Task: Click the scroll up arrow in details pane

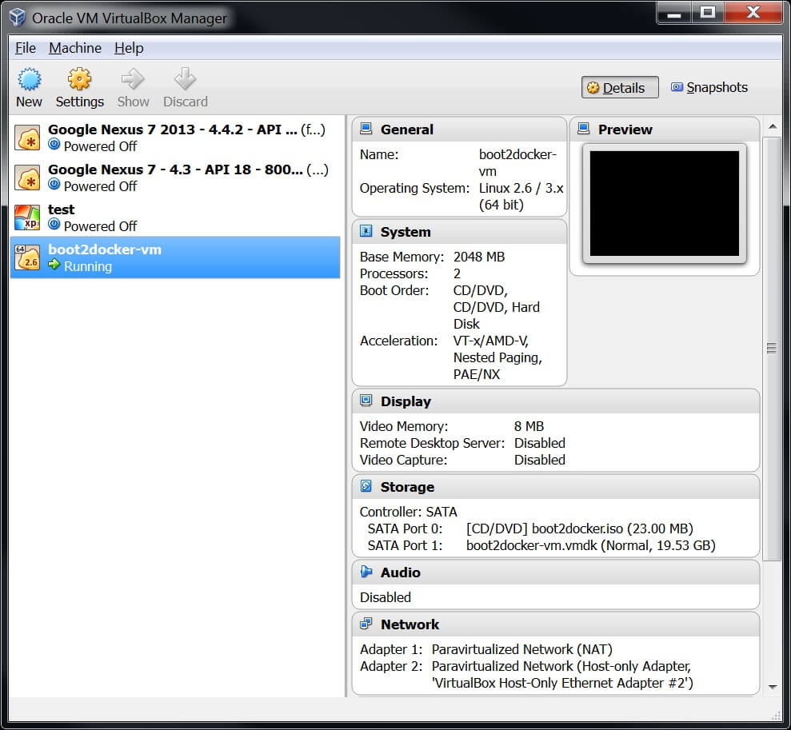Action: coord(772,126)
